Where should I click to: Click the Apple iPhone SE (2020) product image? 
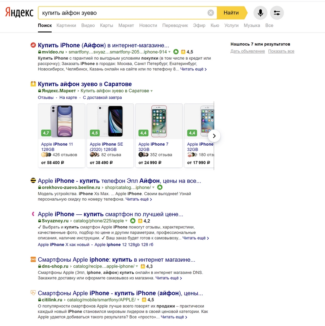click(110, 121)
